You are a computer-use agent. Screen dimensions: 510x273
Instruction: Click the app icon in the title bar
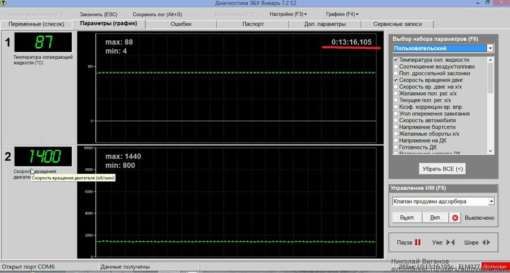[2, 3]
